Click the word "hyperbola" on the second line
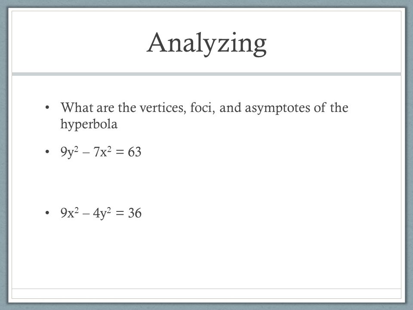Viewport: 413px width, 310px height. [89, 124]
